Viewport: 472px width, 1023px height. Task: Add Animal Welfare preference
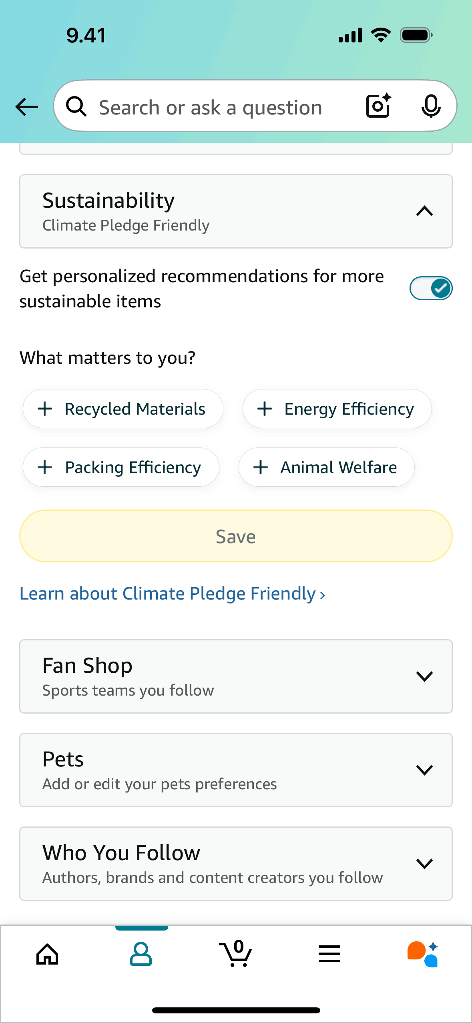326,467
